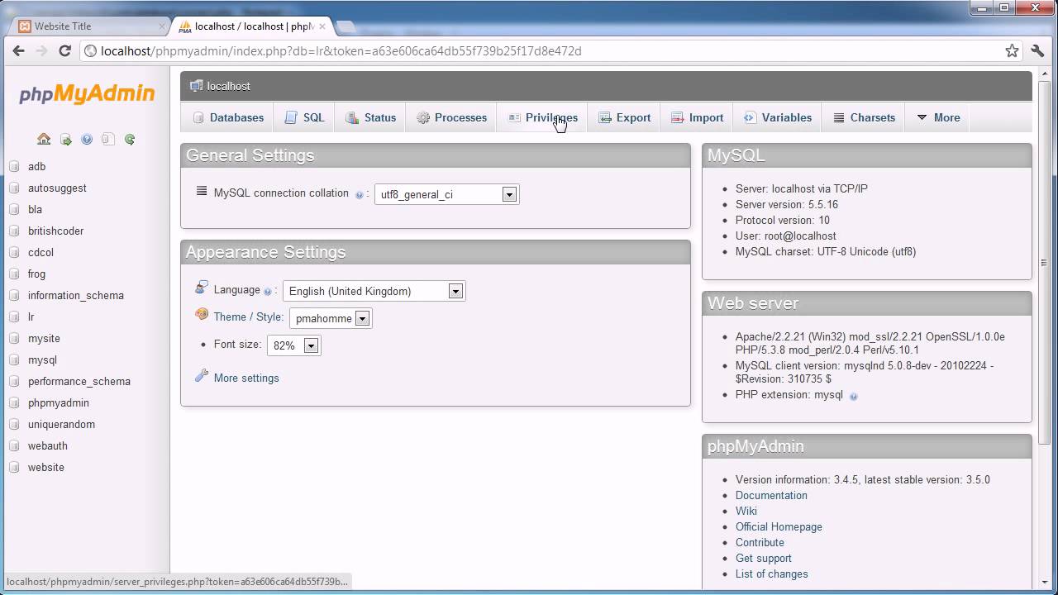The height and width of the screenshot is (595, 1058).
Task: Open the Variables tab
Action: click(777, 117)
